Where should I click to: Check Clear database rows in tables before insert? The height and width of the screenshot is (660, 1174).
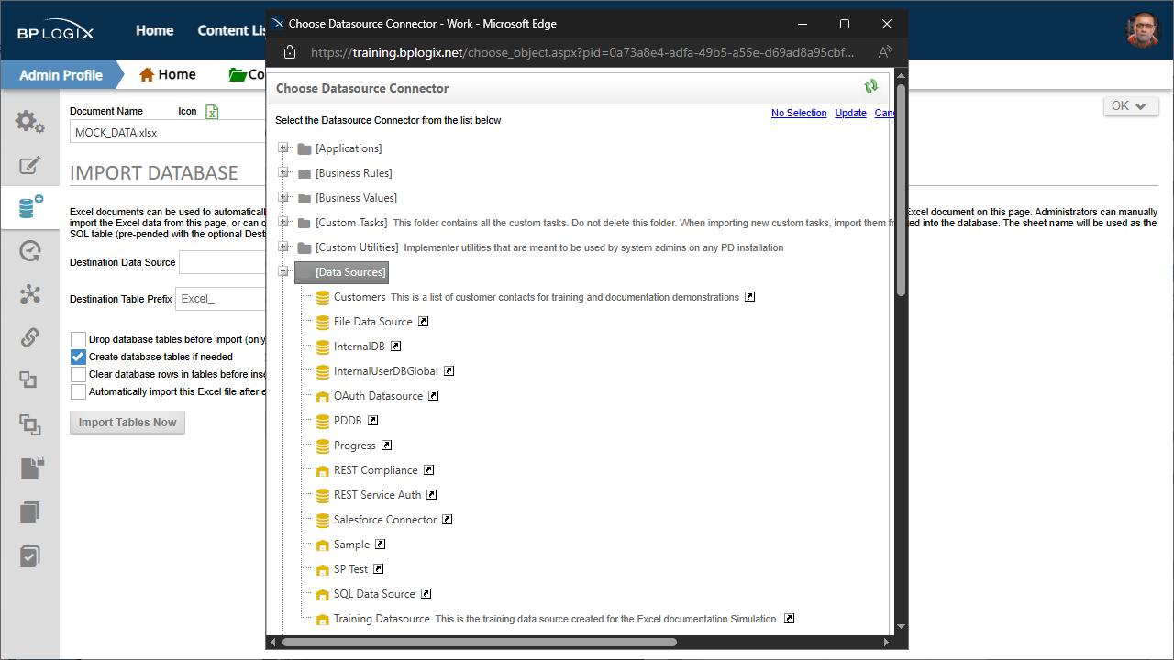coord(78,375)
